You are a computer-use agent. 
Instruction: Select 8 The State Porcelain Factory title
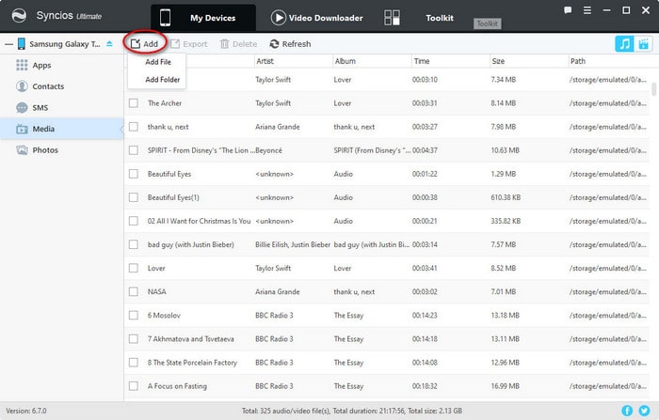pyautogui.click(x=192, y=362)
